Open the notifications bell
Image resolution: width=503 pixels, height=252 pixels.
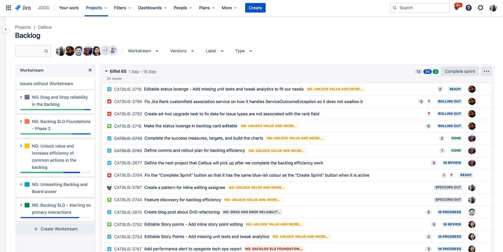pos(457,8)
